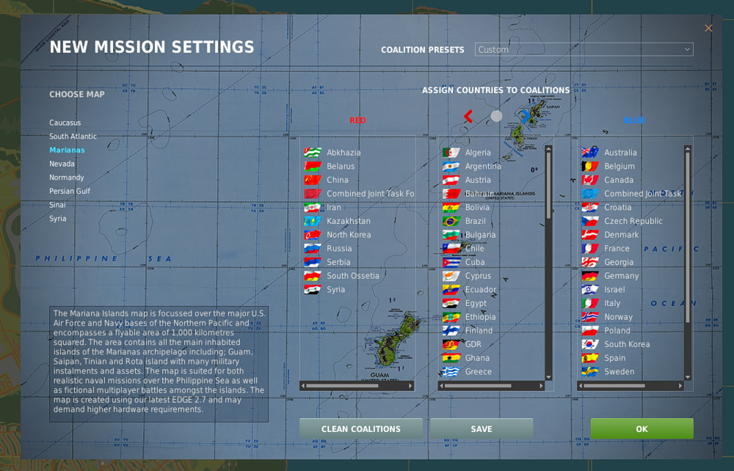The width and height of the screenshot is (734, 471).
Task: Select the Normandy map
Action: click(67, 178)
